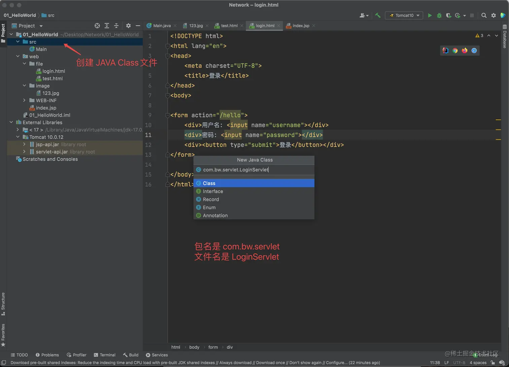Open Project panel options gear
This screenshot has height=367, width=509.
click(128, 26)
